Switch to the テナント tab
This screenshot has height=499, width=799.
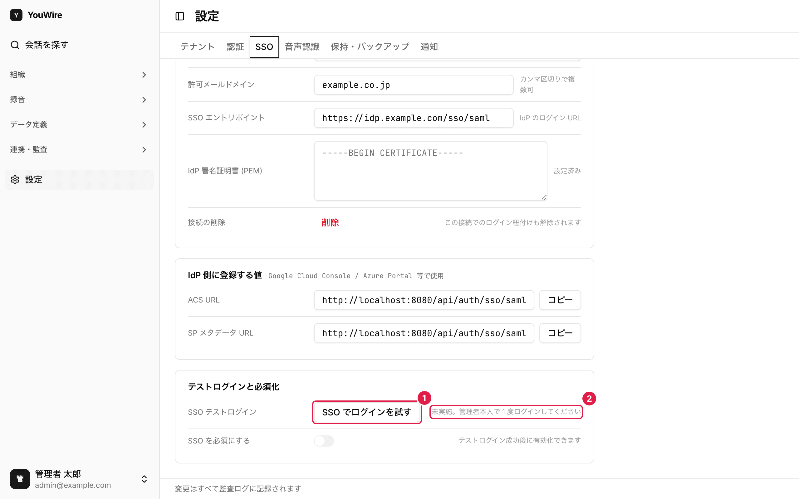(x=198, y=47)
